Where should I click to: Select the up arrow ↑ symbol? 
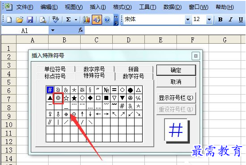[82, 114]
